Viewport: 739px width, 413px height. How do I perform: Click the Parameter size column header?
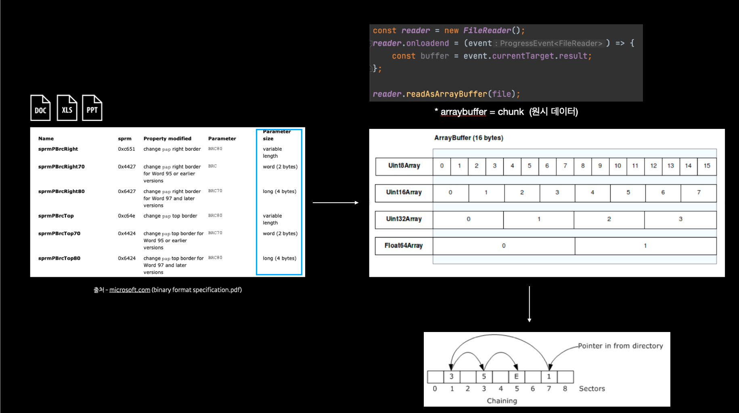tap(277, 135)
